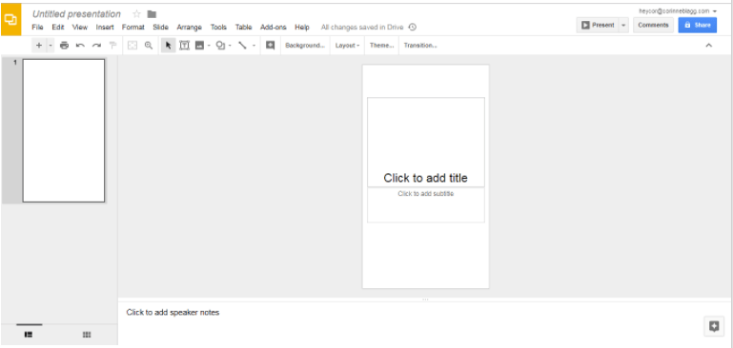Open the Layout dropdown
This screenshot has width=733, height=348.
click(347, 46)
